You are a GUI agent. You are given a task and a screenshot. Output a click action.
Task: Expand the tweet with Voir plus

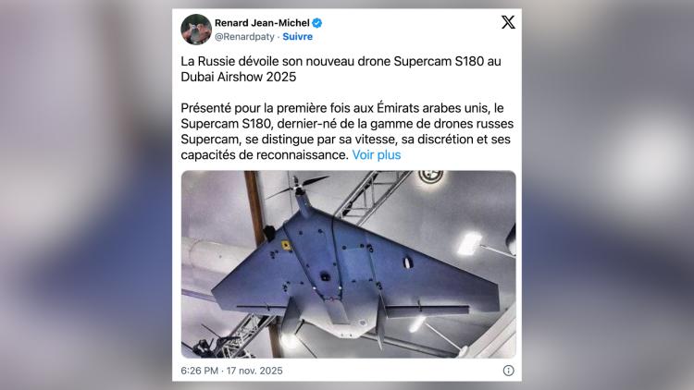pos(377,154)
